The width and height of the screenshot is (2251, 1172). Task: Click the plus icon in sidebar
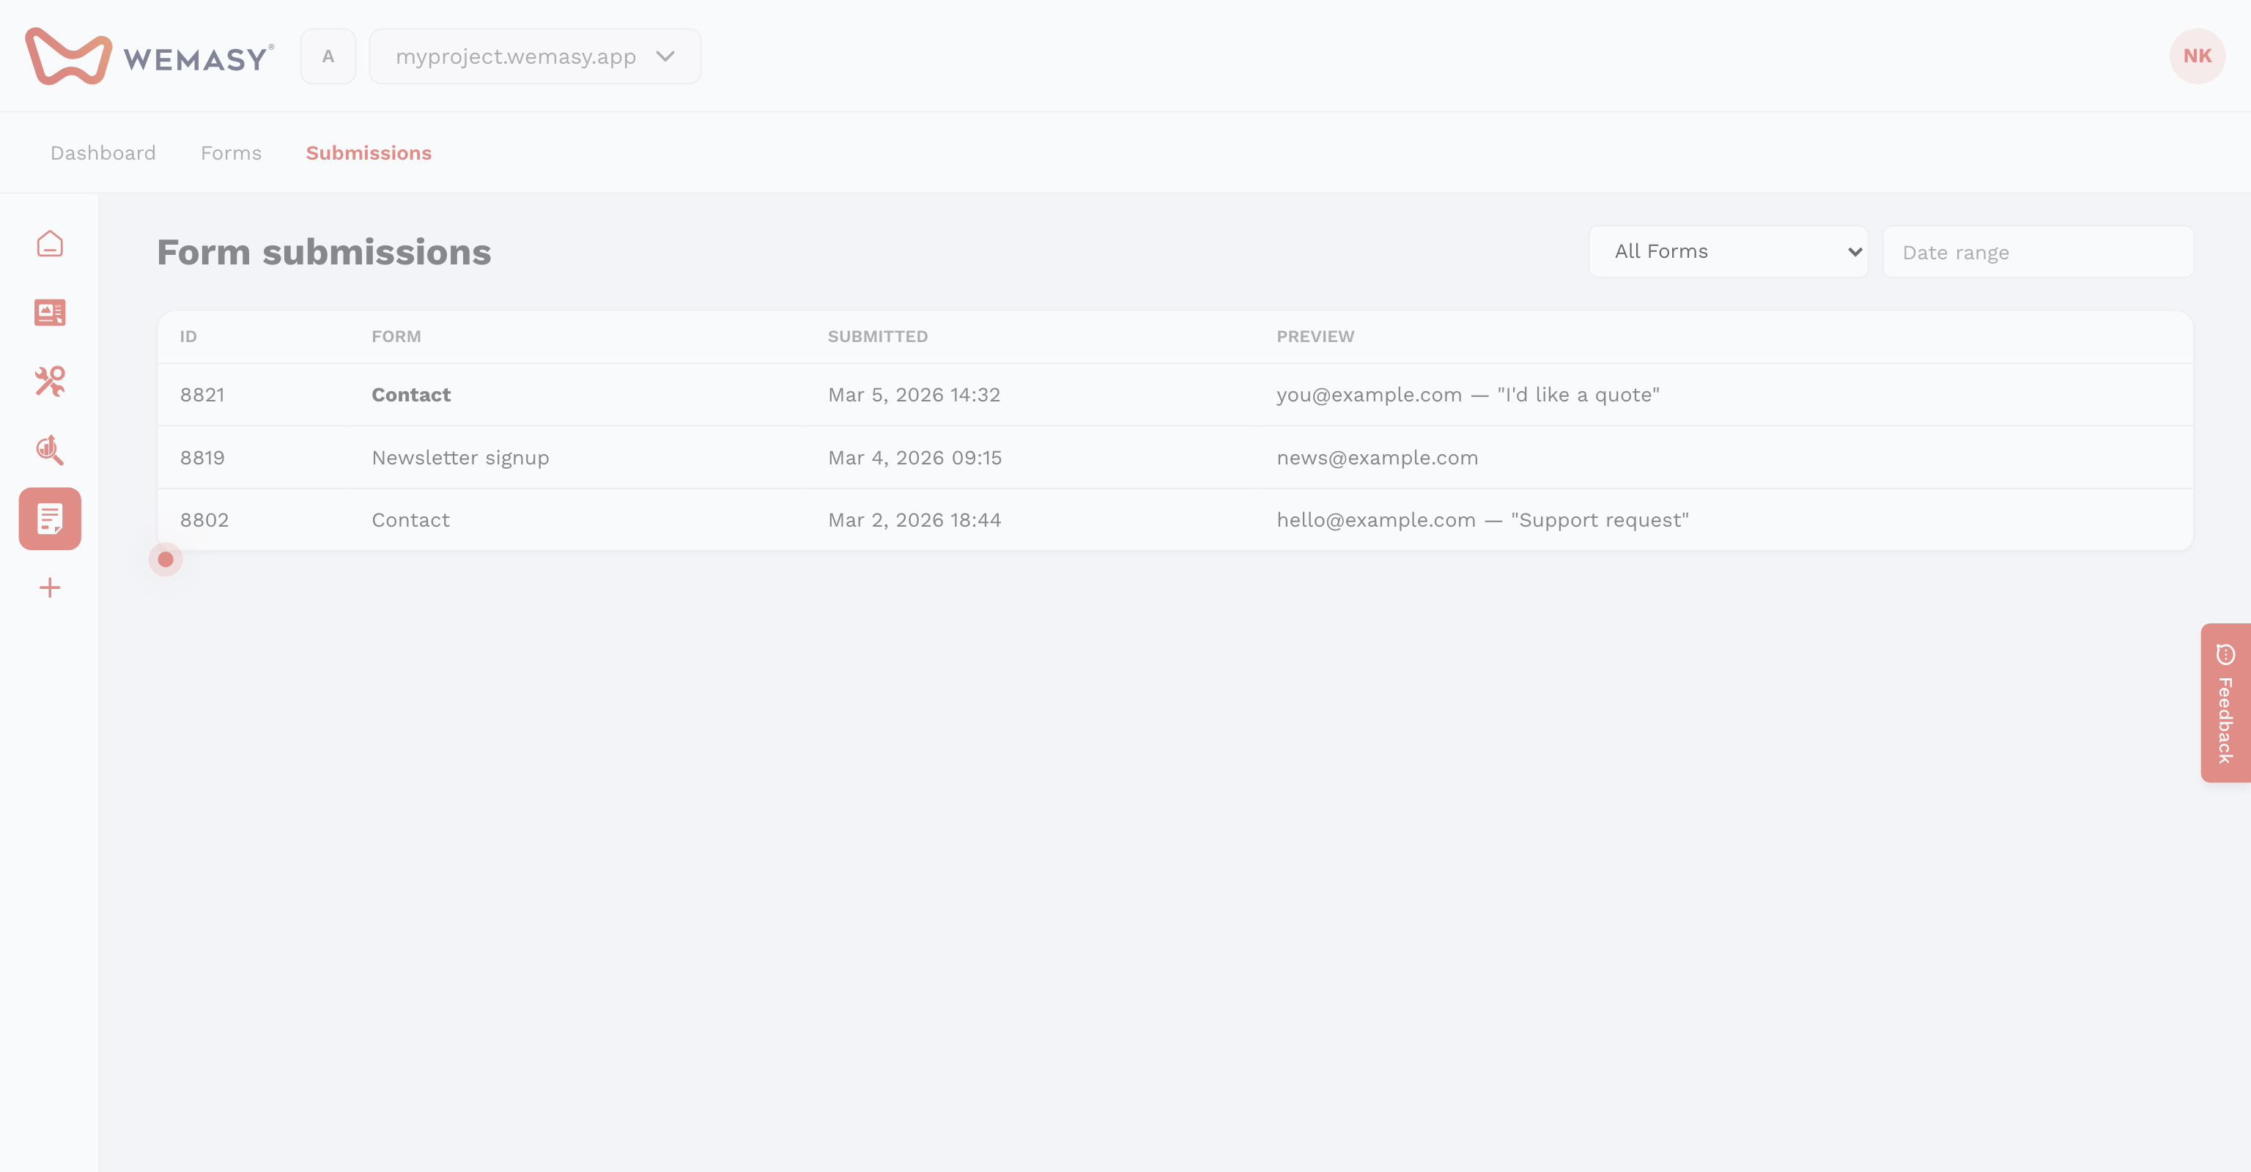[x=50, y=587]
